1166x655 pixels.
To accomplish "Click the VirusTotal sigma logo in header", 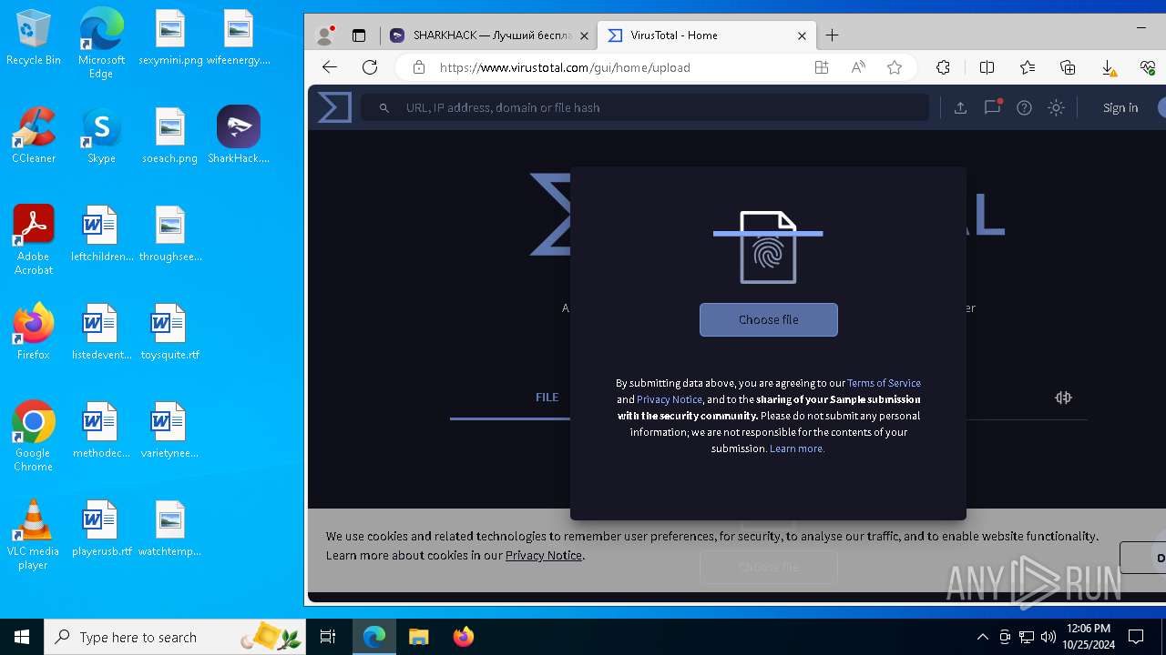I will [334, 107].
